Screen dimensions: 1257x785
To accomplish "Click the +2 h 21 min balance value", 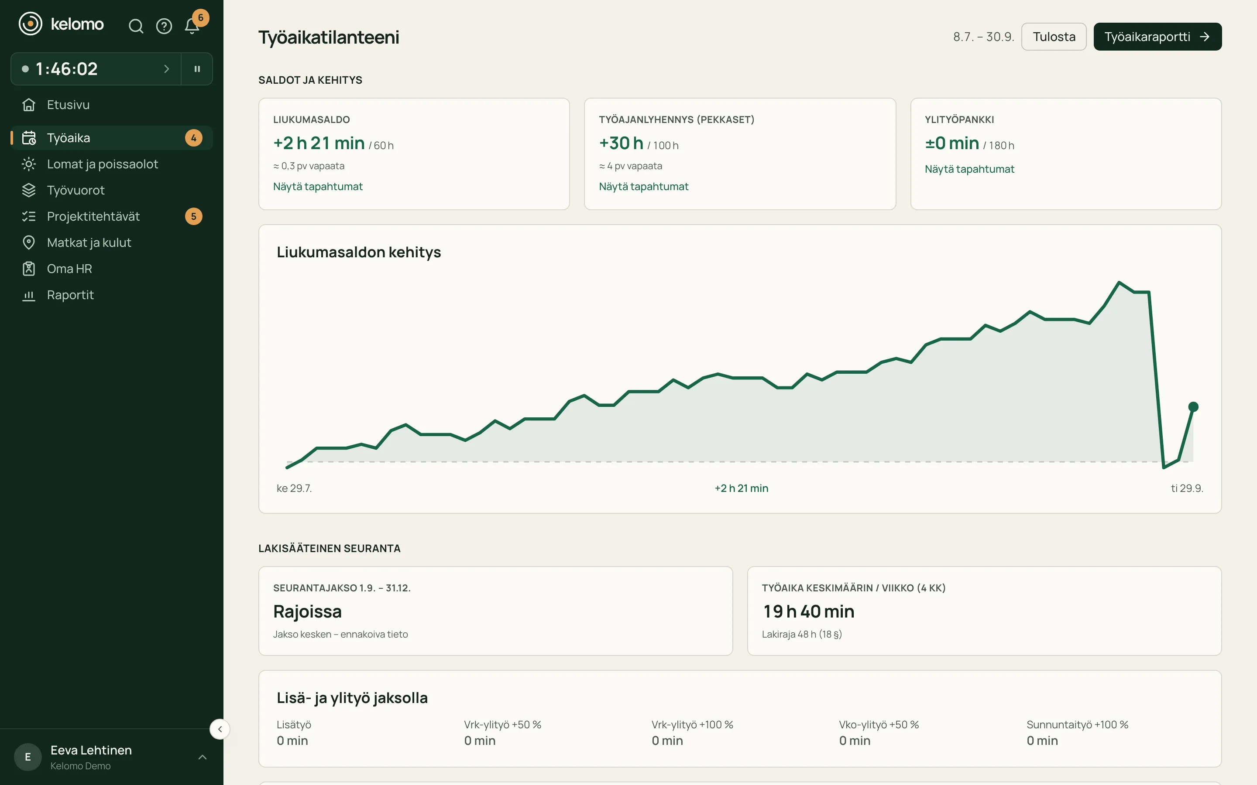I will tap(319, 143).
